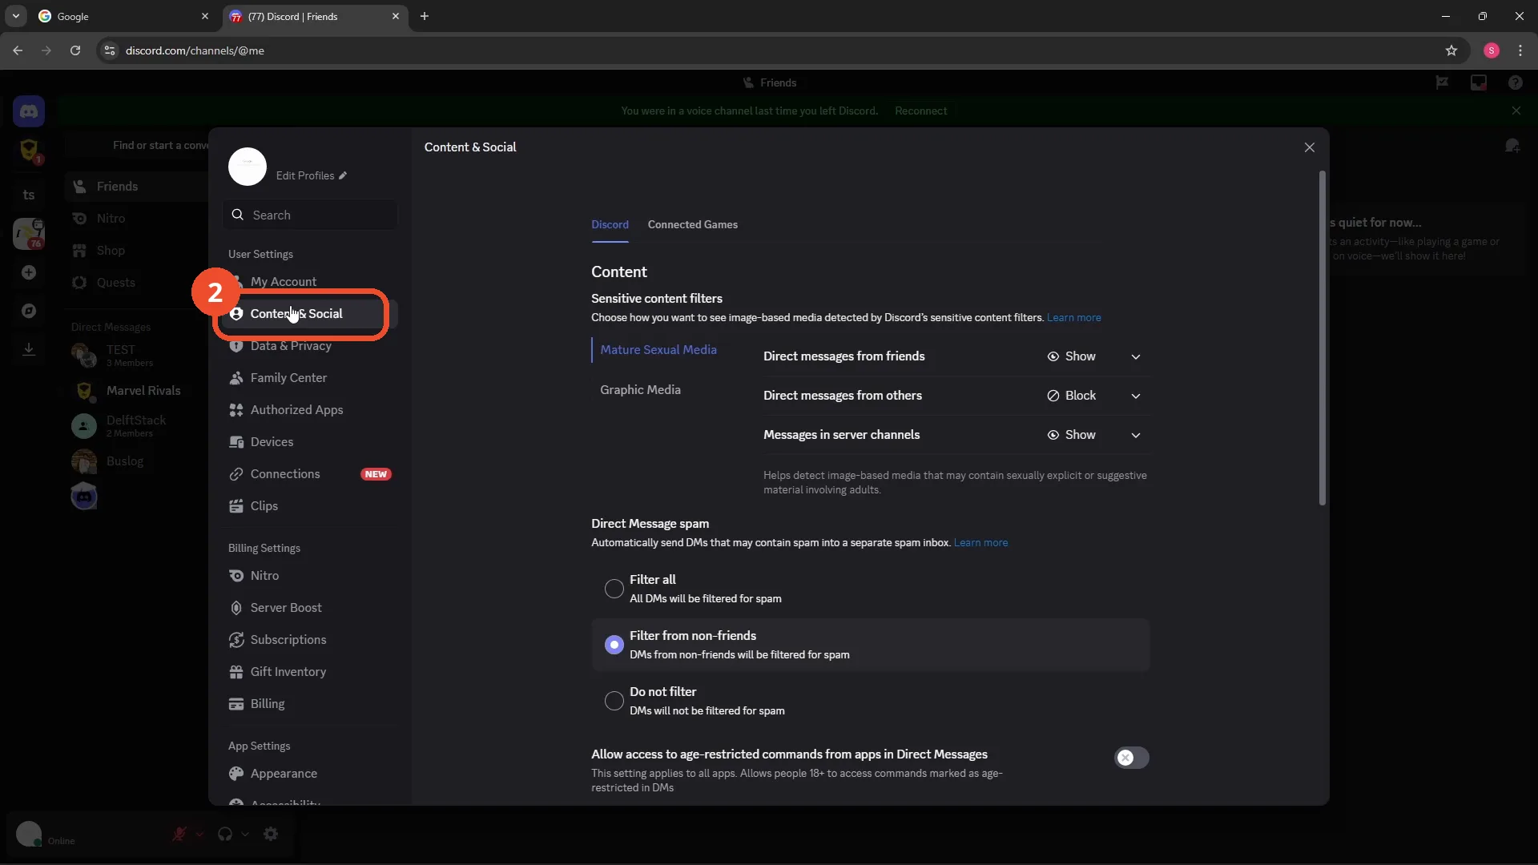Select Mature Sexual Media category
Viewport: 1538px width, 865px height.
coord(658,350)
